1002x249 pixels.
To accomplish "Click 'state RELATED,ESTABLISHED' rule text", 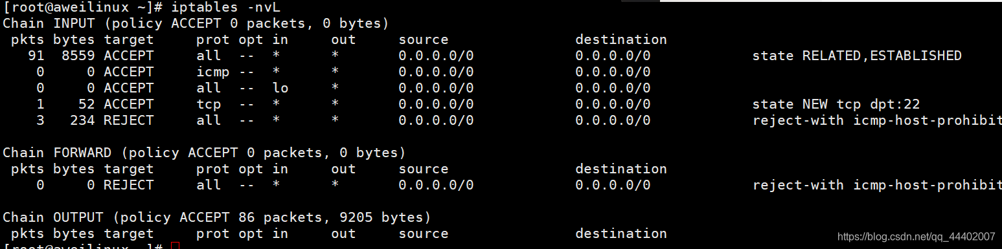I will (857, 56).
